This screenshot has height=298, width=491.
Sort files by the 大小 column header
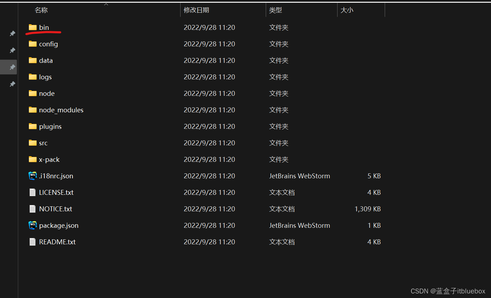(347, 10)
